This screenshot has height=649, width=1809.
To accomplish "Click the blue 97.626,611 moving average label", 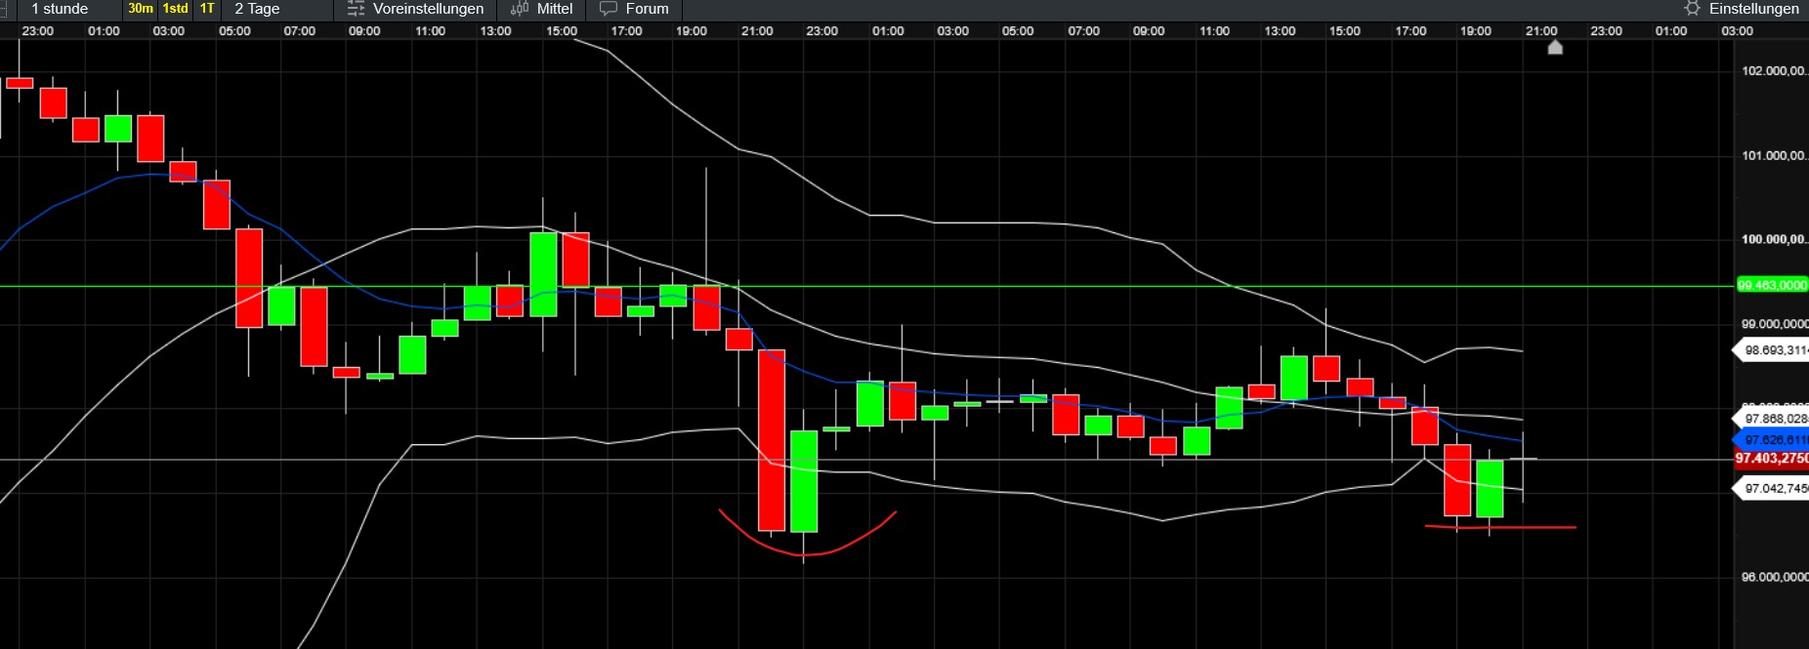I will coord(1772,440).
